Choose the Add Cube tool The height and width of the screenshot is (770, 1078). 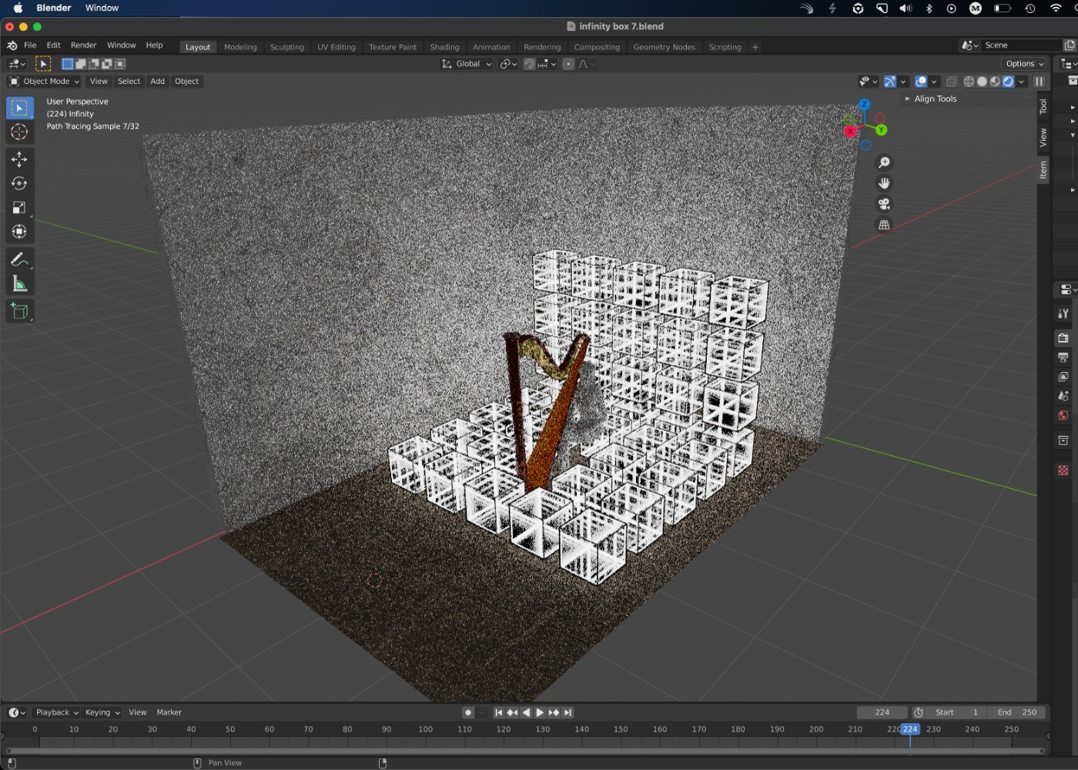[19, 311]
